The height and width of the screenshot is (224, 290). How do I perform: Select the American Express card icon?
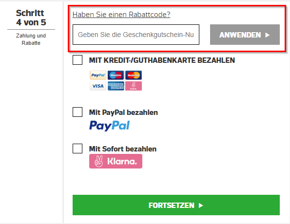tap(116, 86)
